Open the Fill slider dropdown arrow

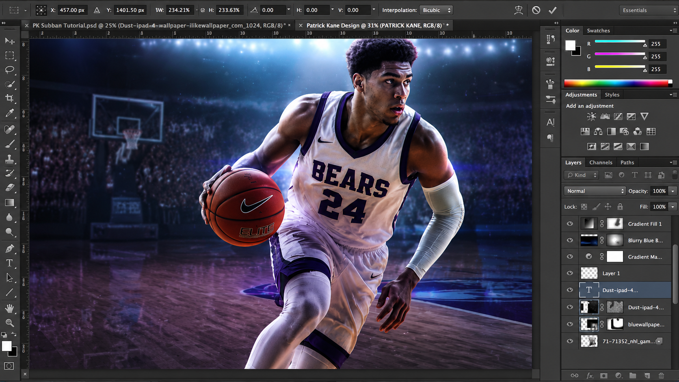tap(673, 207)
